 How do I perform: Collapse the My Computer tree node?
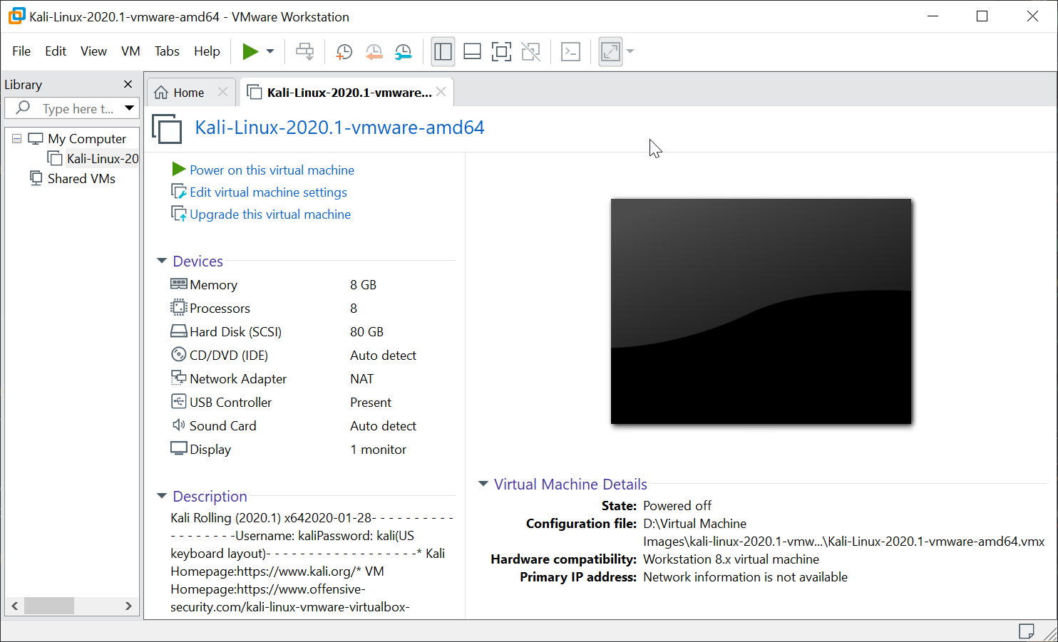point(17,139)
